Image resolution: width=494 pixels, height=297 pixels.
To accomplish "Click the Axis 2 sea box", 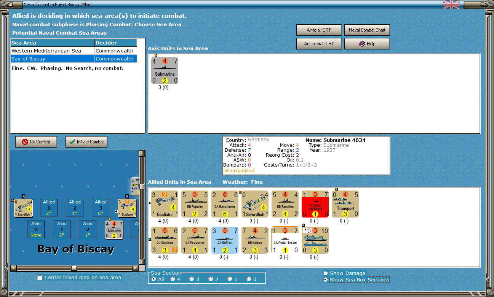I will click(x=88, y=230).
